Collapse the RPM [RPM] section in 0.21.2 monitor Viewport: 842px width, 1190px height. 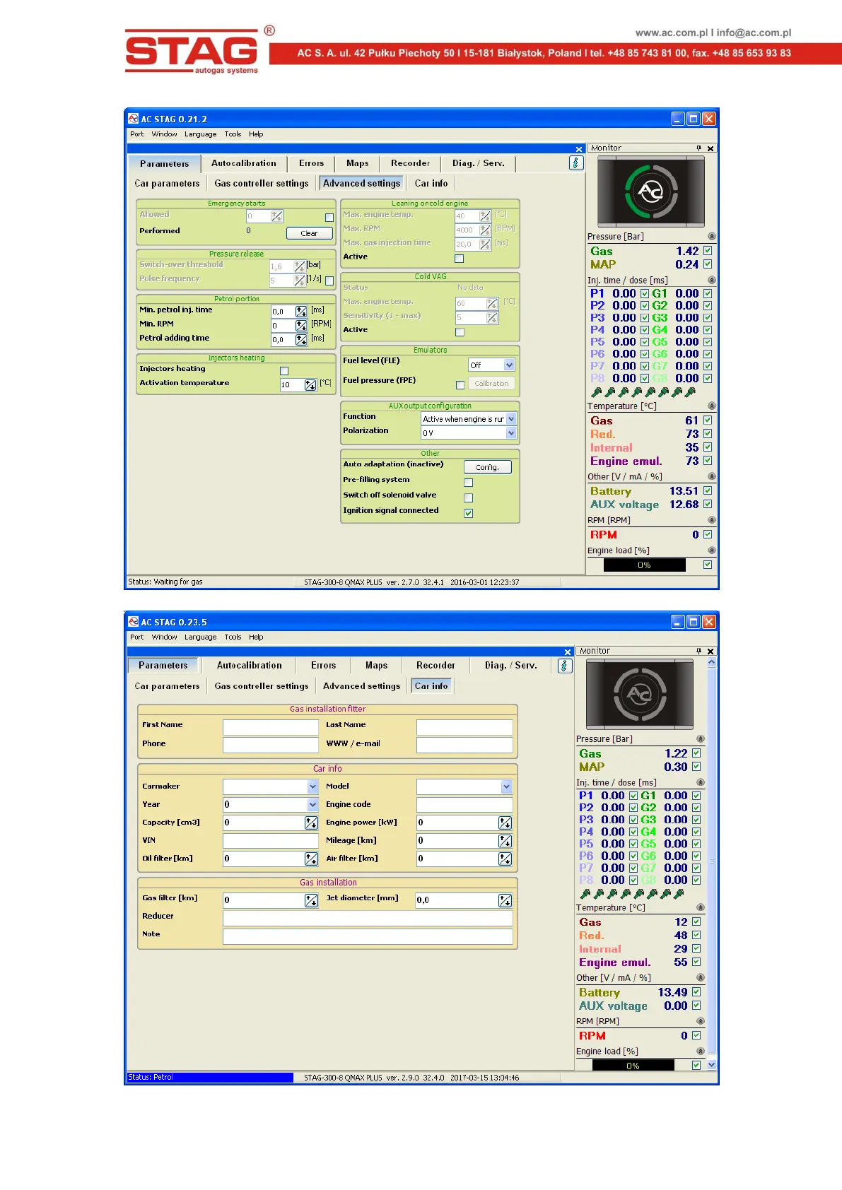(x=712, y=520)
